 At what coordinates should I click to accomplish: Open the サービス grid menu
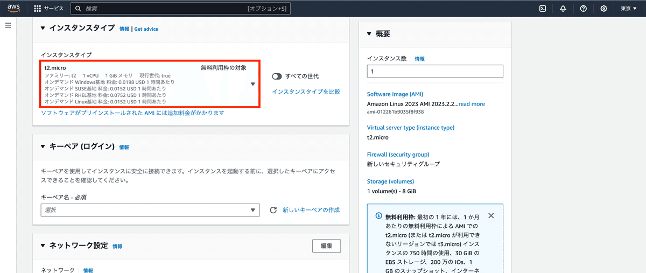pos(48,9)
